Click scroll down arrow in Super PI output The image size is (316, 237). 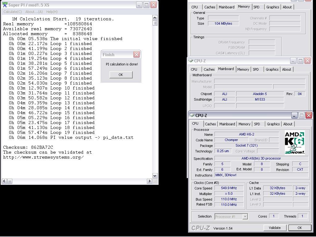155,176
